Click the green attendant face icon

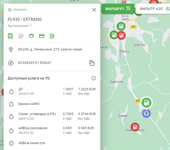pyautogui.click(x=31, y=36)
